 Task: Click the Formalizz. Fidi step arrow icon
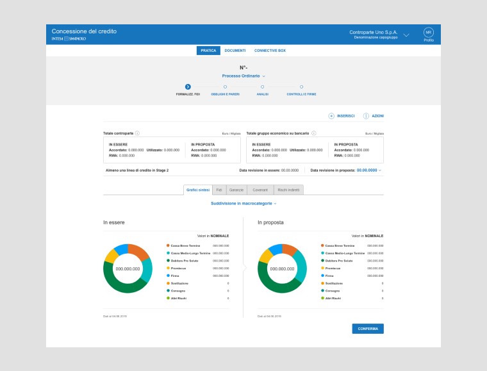[188, 87]
